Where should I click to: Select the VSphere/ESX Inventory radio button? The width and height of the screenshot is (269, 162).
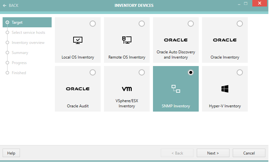click(142, 72)
